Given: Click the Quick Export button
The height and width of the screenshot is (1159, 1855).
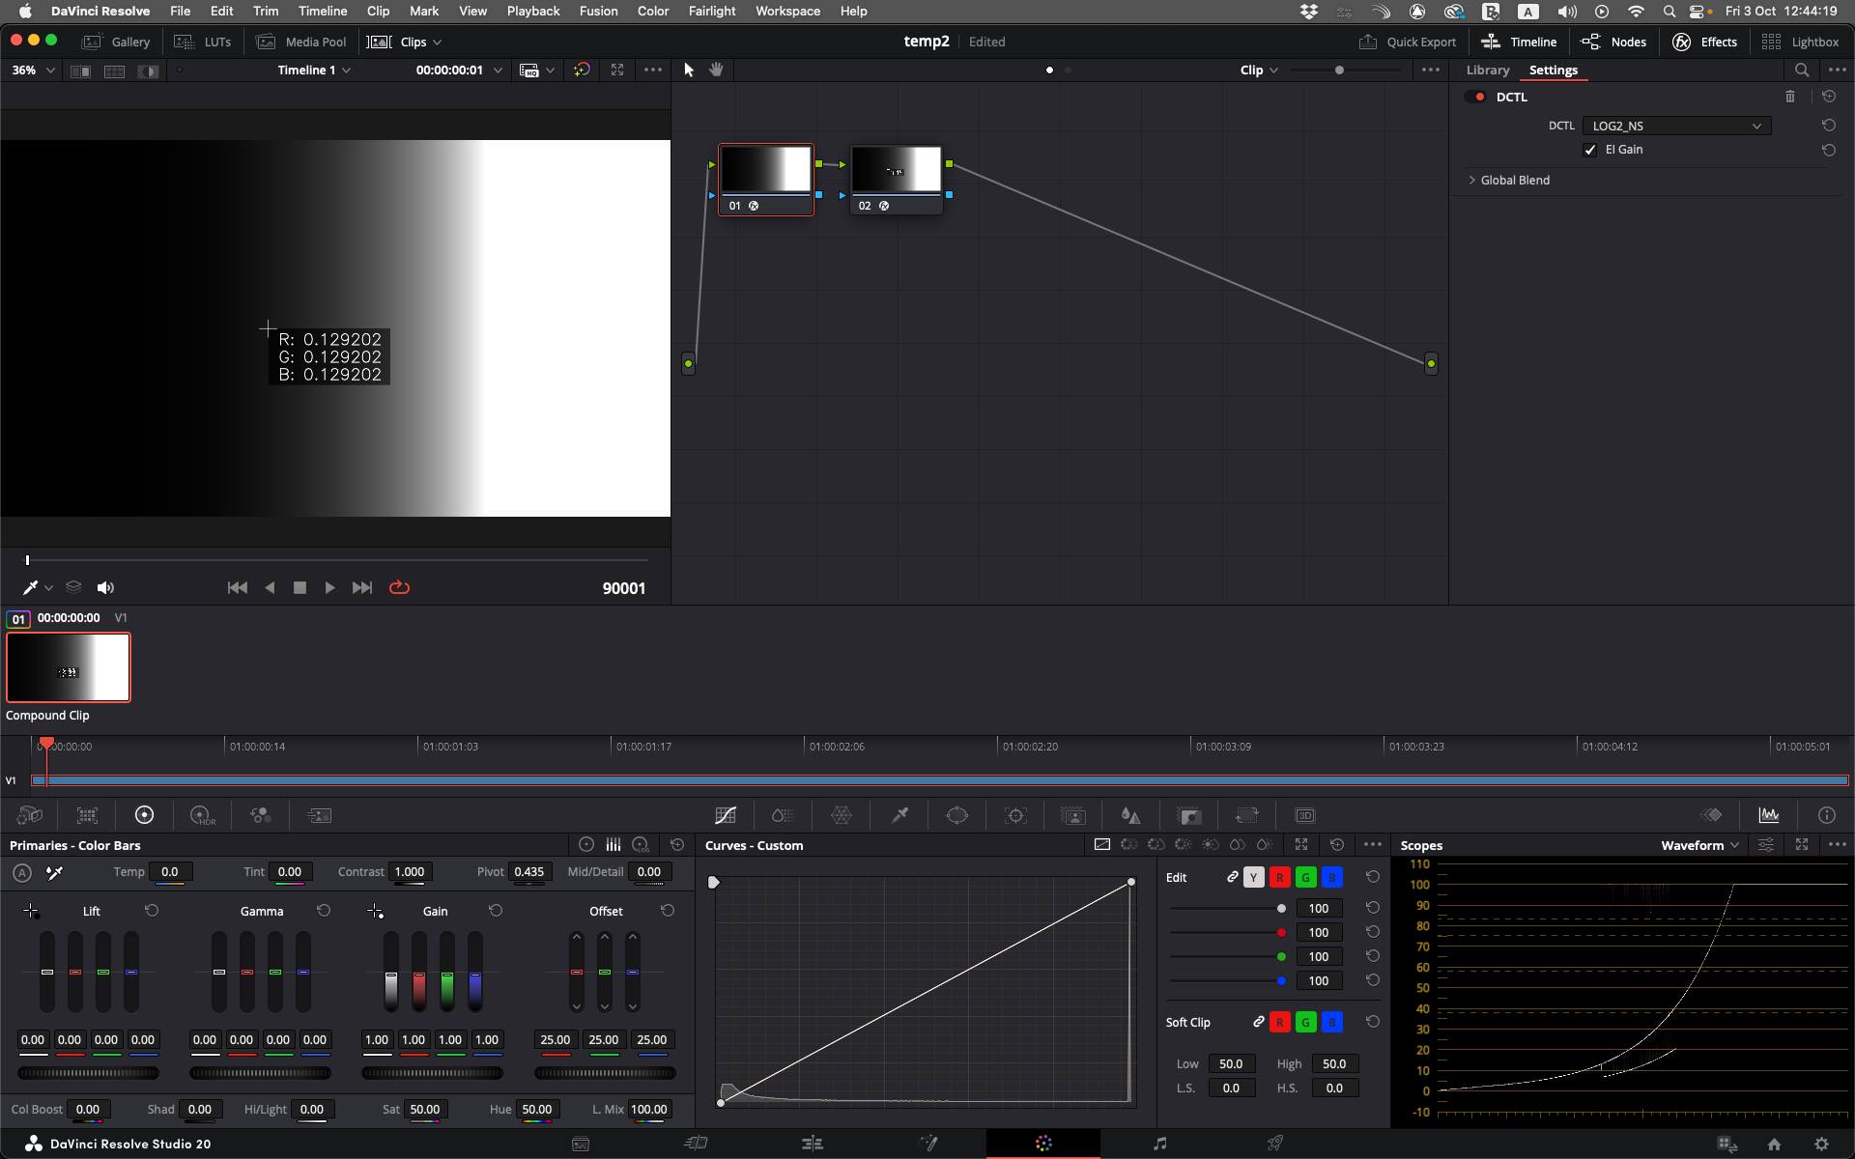Looking at the screenshot, I should 1408,42.
